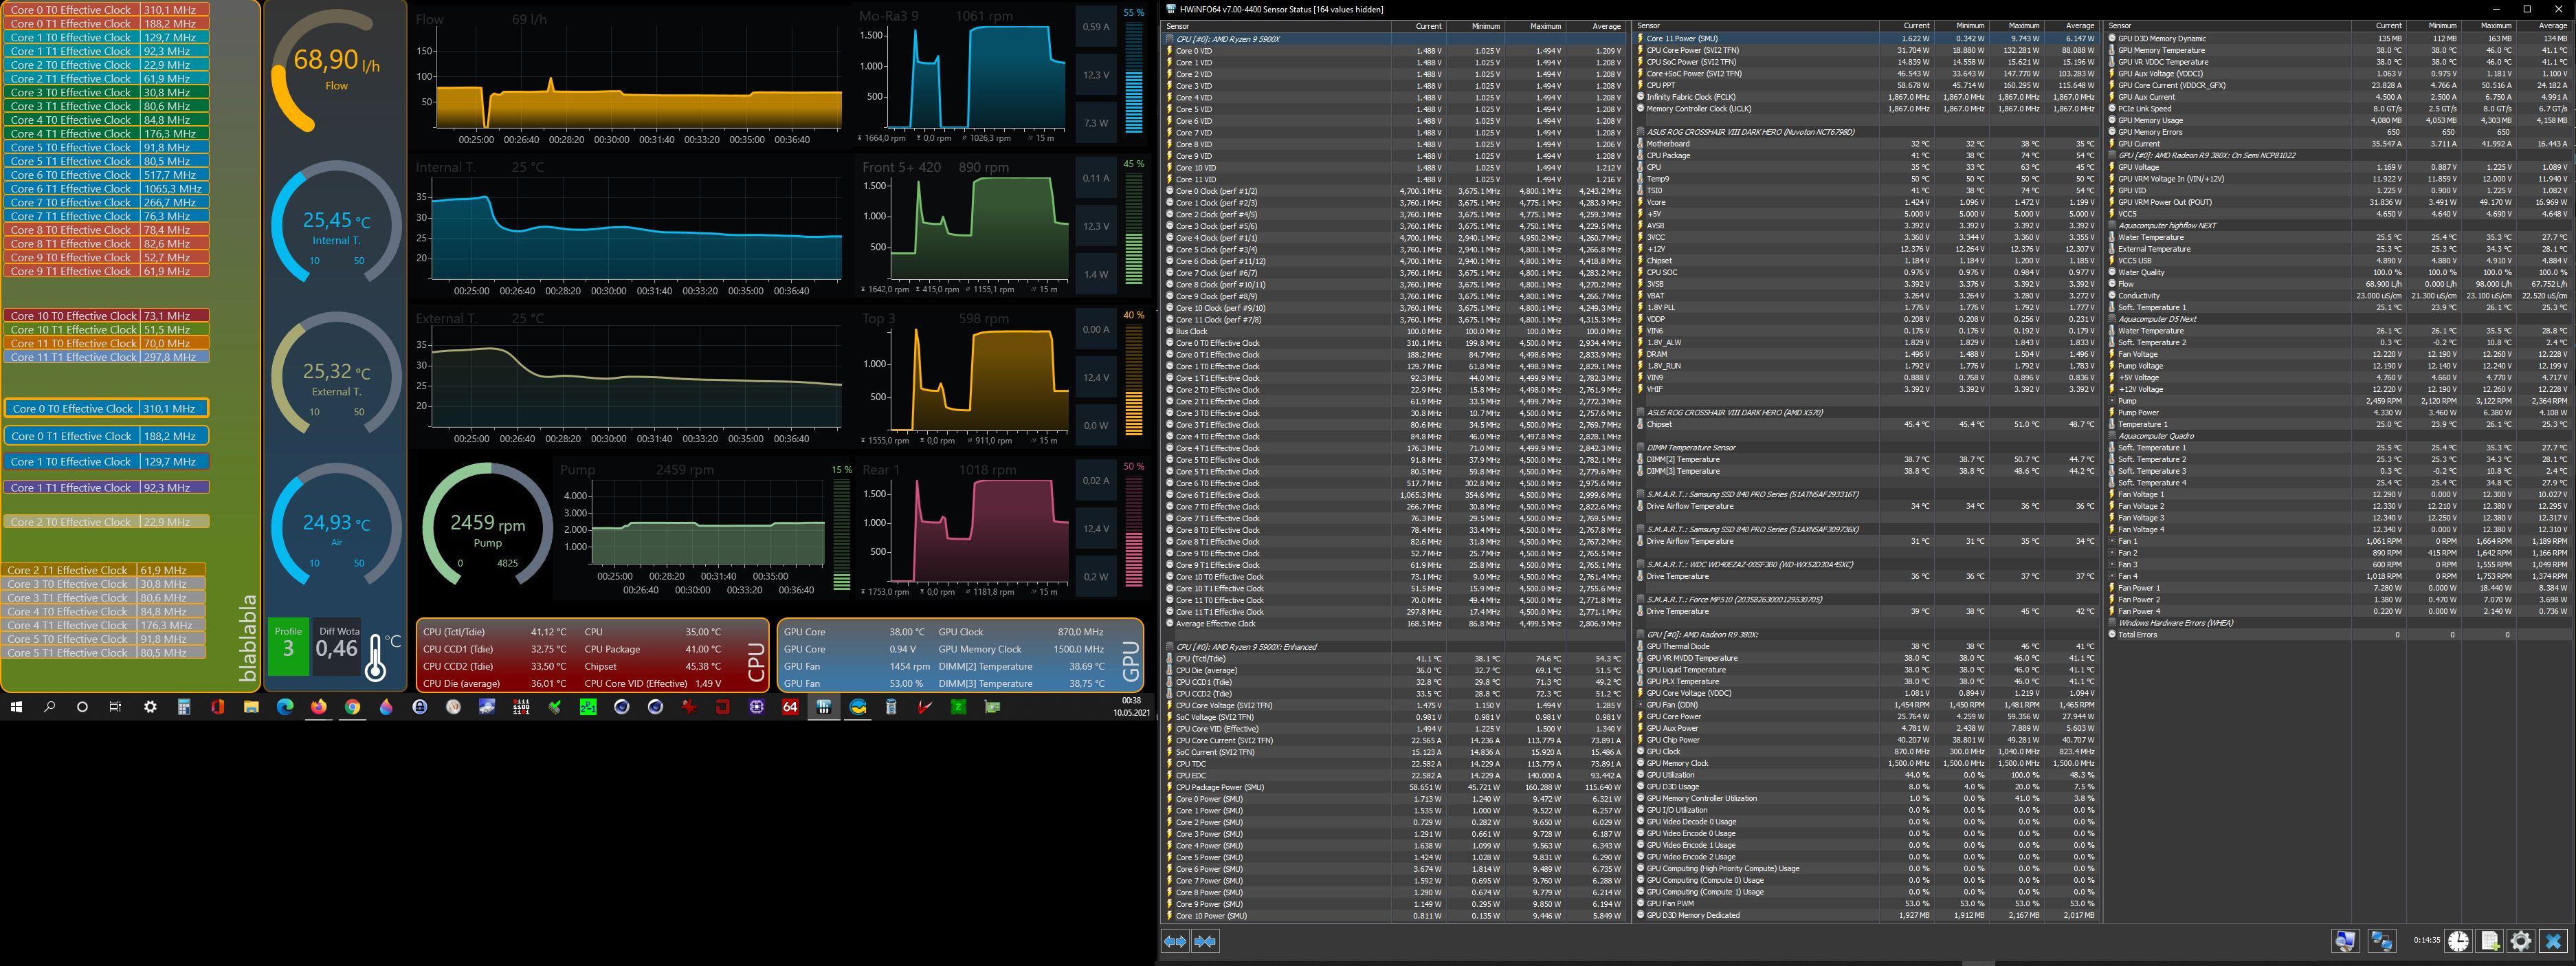The height and width of the screenshot is (966, 2576).
Task: Click the 'GPU Thermal Diode' sensor row
Action: click(1866, 647)
